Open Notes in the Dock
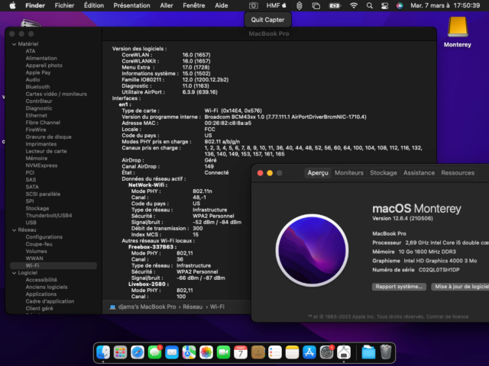Viewport: 489px width, 366px height. coord(292,352)
